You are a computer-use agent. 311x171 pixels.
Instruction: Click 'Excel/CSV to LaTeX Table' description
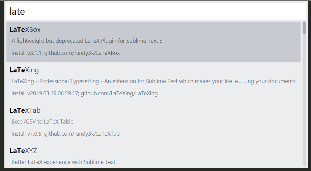(42, 122)
